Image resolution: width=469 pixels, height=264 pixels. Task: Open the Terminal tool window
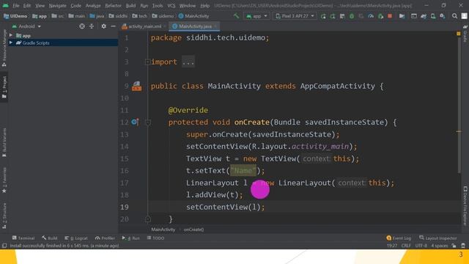tap(23, 238)
